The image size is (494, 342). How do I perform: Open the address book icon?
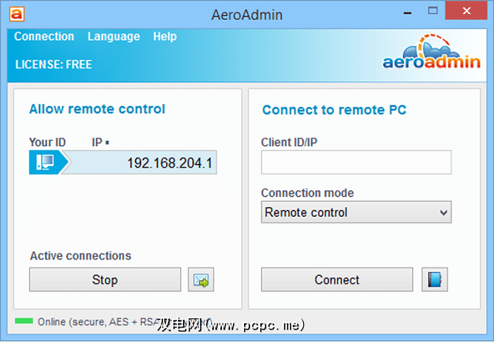(435, 280)
